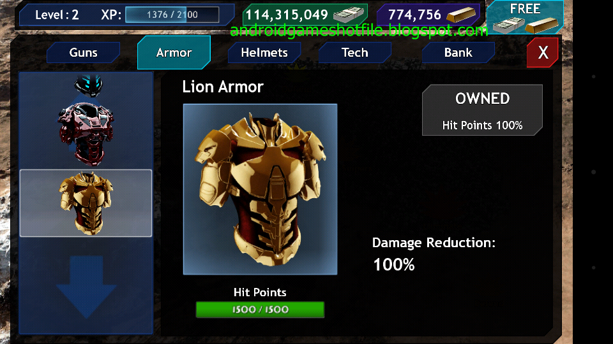Click the XP progress bar

(x=172, y=15)
